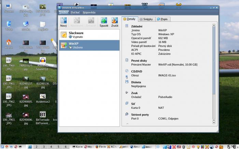Viewport: 239px width, 149px height.
Task: Click the IMAGE-01.iso value
Action: click(167, 75)
